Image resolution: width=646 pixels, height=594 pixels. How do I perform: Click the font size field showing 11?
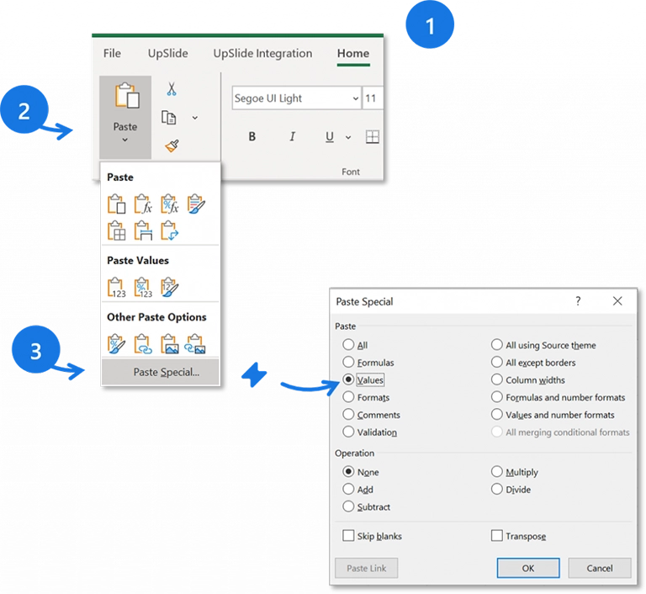(373, 98)
